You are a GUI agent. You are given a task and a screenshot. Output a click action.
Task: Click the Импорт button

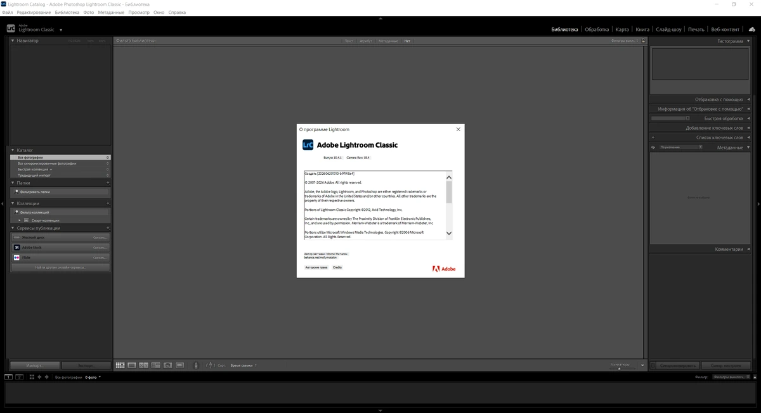tap(35, 365)
